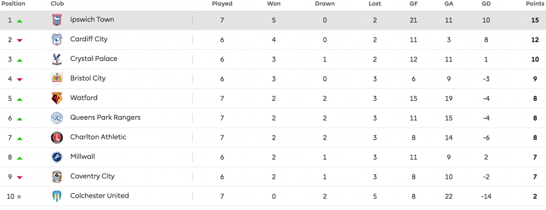Click the green up arrow beside position 1
Viewport: 546px width, 210px height.
coord(19,21)
